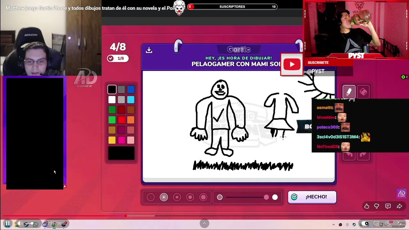Screen dimensions: 409x230
Task: Pick the dark red color swatch
Action: click(x=121, y=110)
